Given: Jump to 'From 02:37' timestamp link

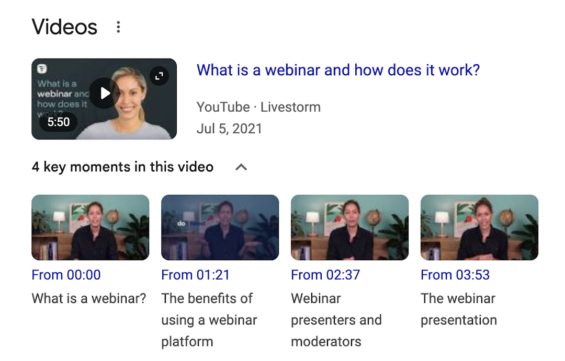Looking at the screenshot, I should coord(325,275).
